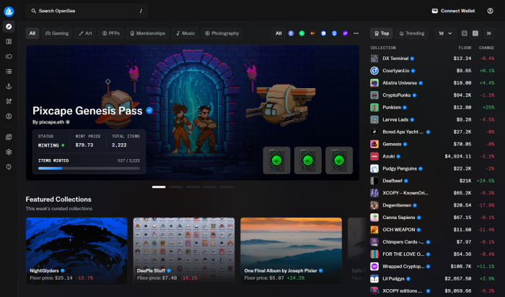Open the tokens coin icon in sidebar

[x=9, y=56]
